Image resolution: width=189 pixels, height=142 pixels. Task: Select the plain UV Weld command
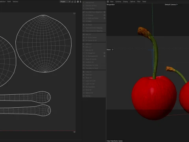tap(94, 21)
